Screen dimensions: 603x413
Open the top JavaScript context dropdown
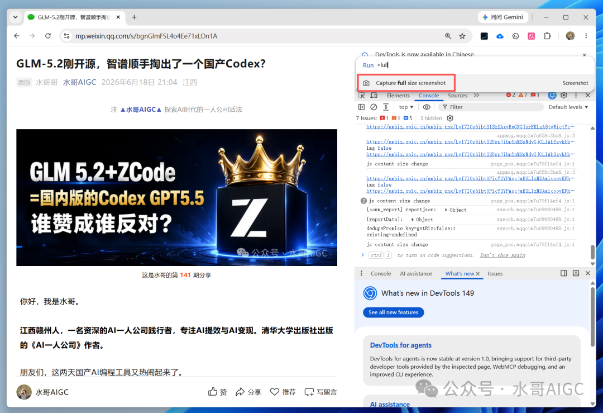pos(406,107)
